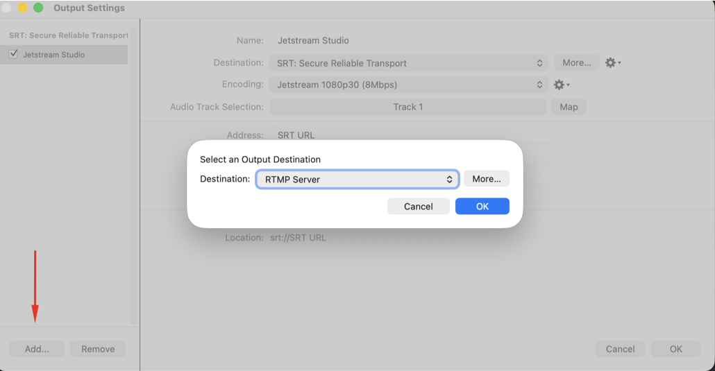Click the Address field showing SRT URL
The width and height of the screenshot is (715, 371).
(x=413, y=135)
